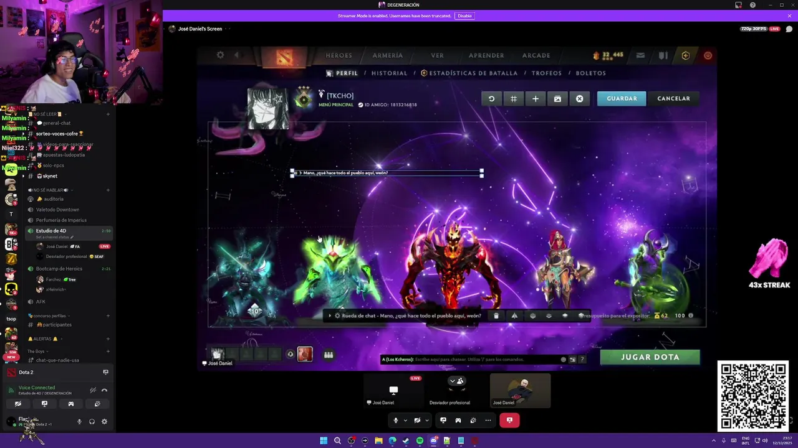
Task: Open Discord user settings gear
Action: click(104, 422)
